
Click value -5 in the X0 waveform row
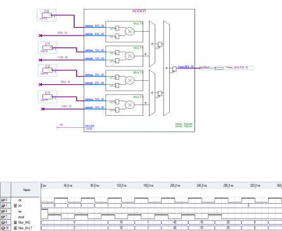[x=54, y=205]
